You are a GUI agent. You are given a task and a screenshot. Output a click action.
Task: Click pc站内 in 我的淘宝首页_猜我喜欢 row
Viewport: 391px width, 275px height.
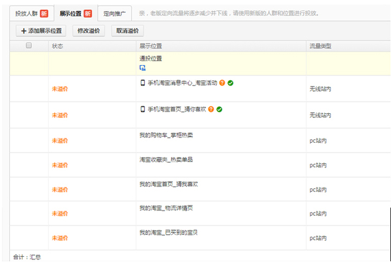318,190
